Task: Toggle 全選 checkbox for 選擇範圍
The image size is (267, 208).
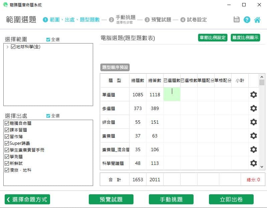Action: point(48,39)
